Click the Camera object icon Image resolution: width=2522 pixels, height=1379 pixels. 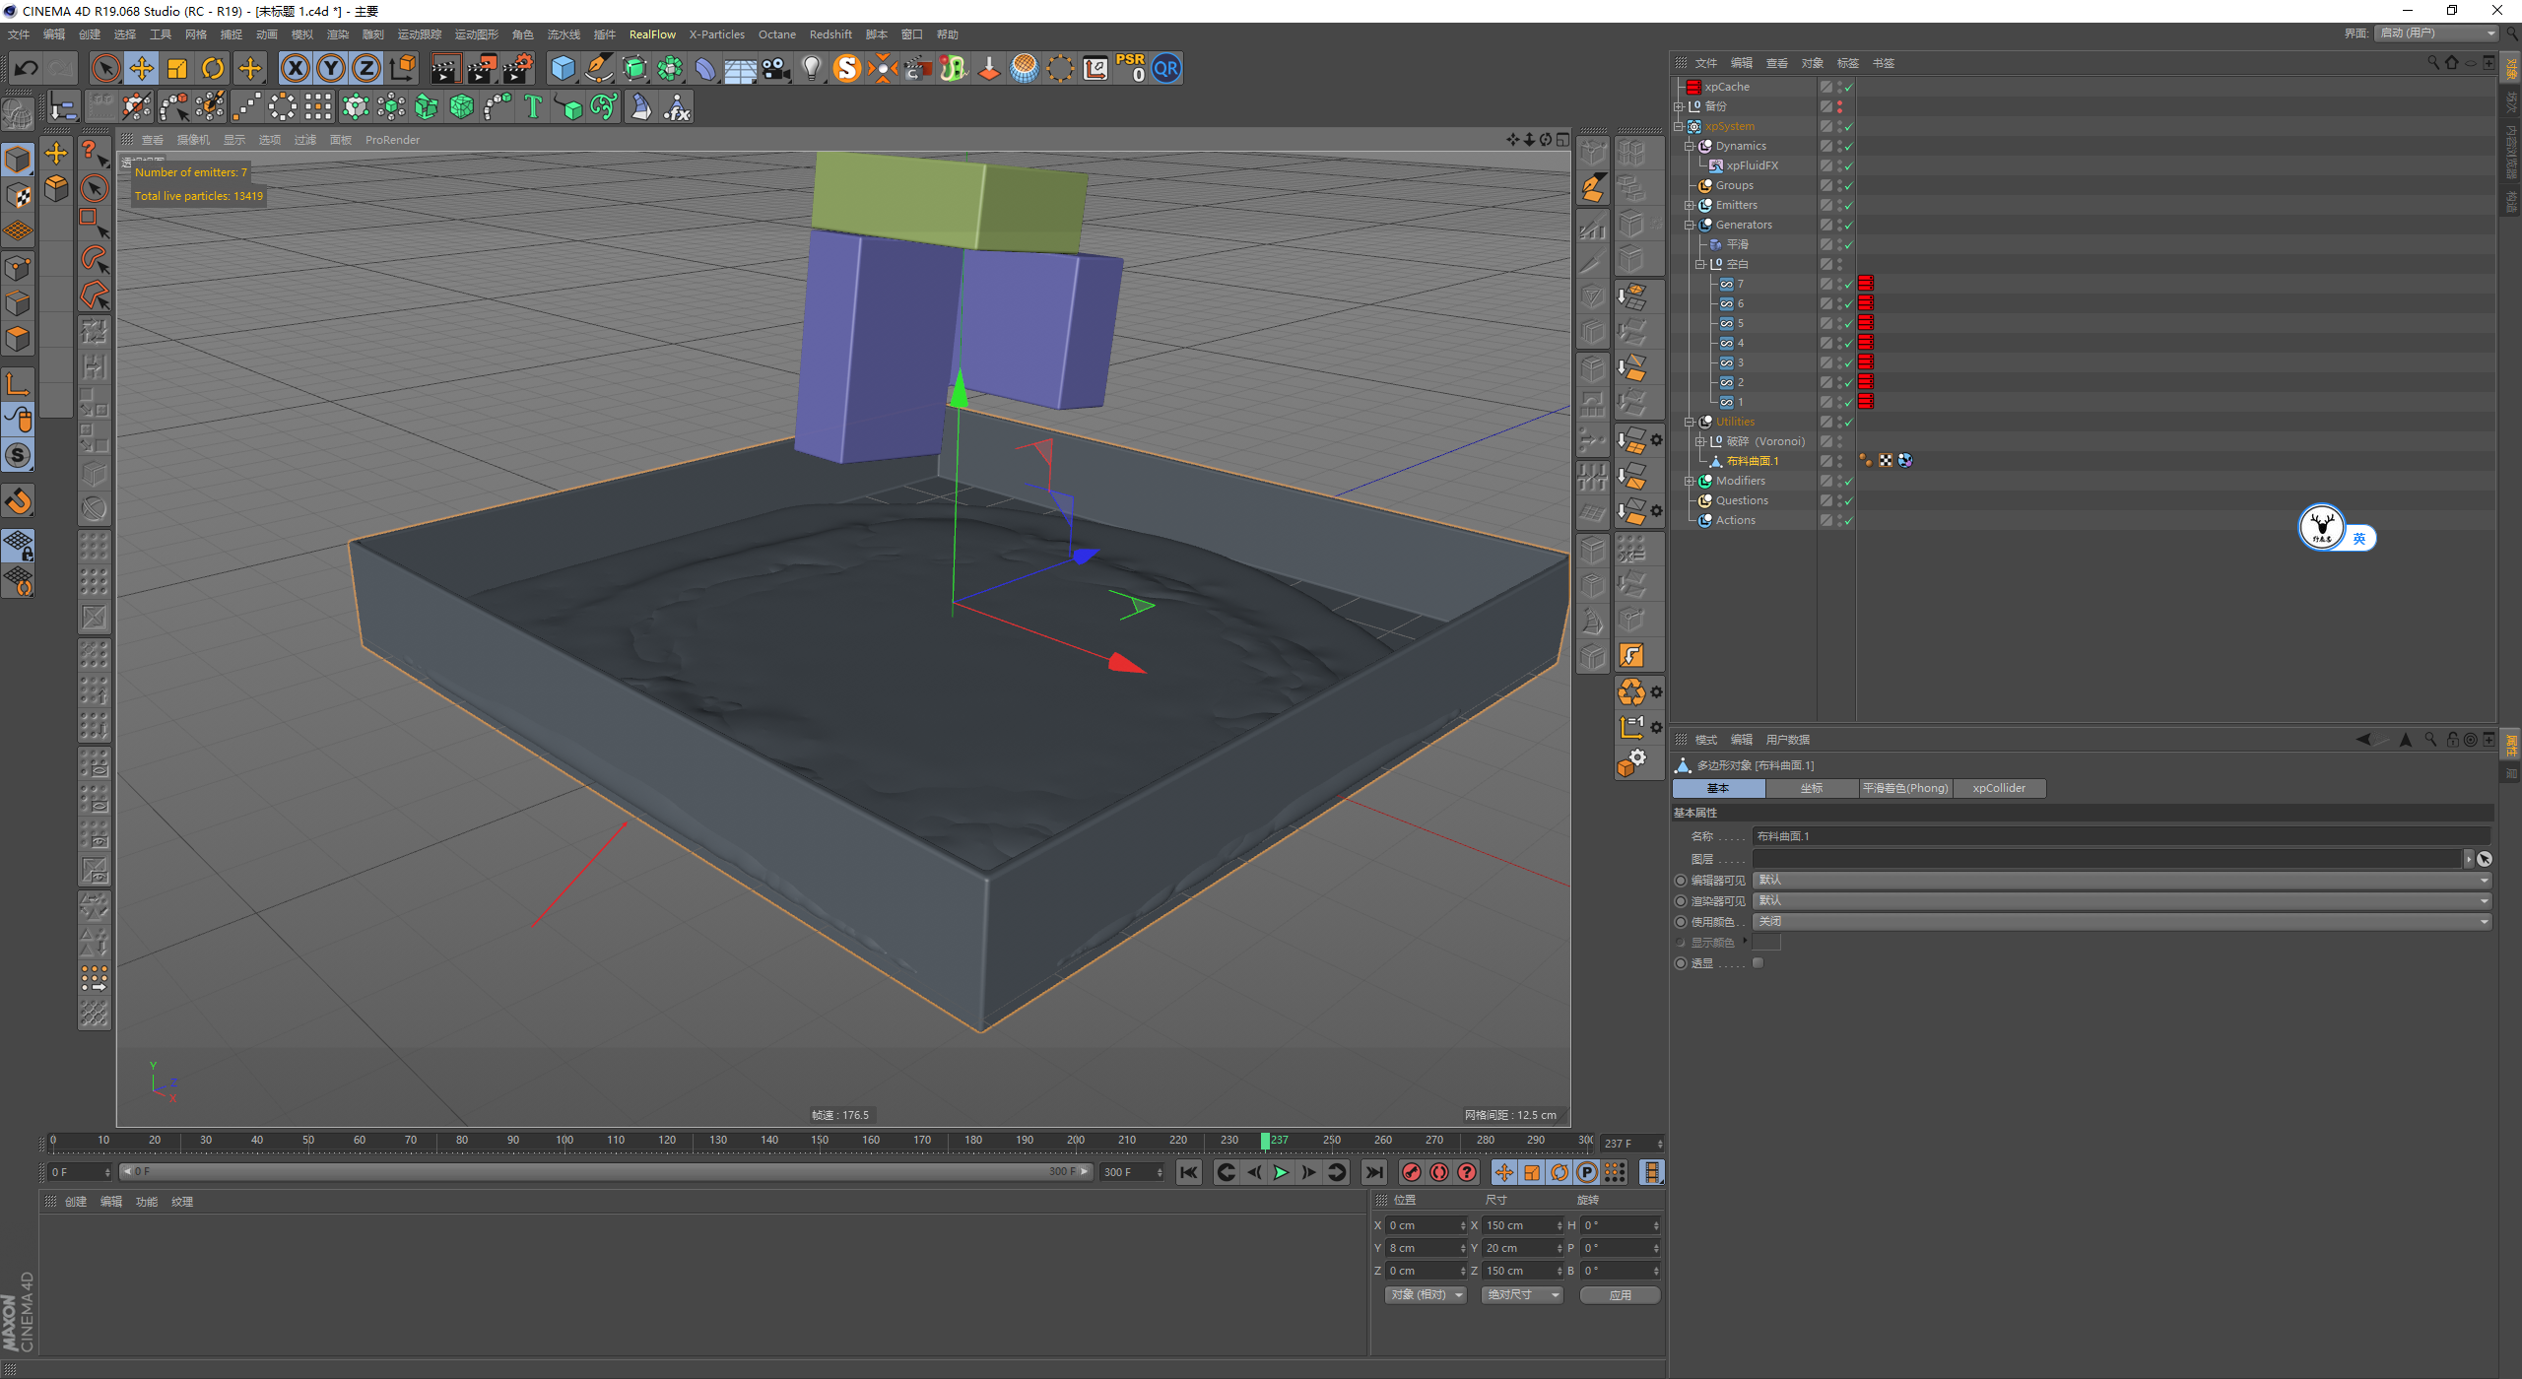[x=776, y=68]
